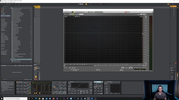Open the Help menu
This screenshot has height=100, width=179.
tap(14, 2)
